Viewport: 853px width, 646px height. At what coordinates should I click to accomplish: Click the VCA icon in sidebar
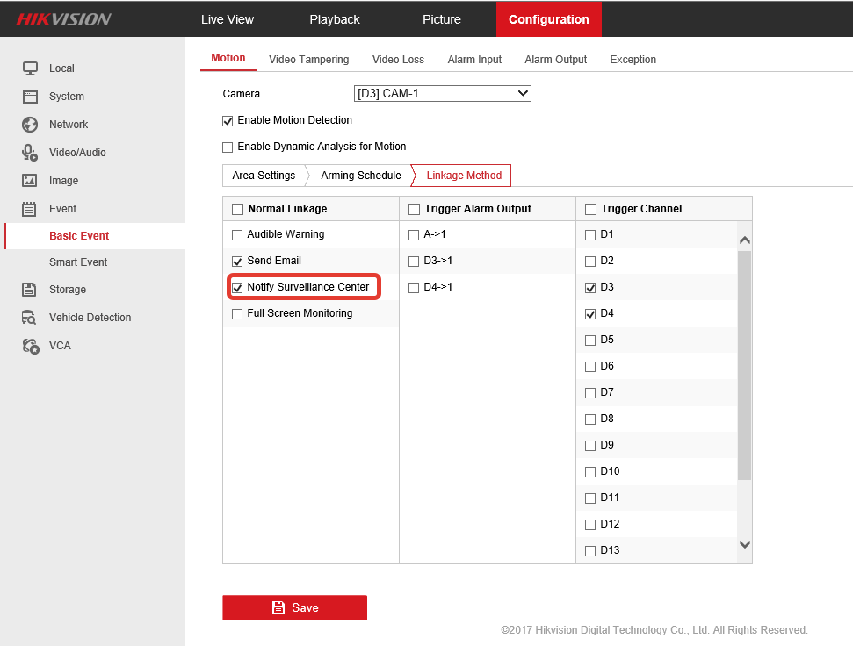click(x=30, y=346)
